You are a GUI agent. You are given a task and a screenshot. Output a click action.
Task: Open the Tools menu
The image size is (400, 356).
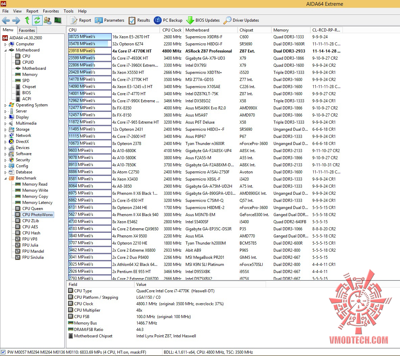coord(68,11)
